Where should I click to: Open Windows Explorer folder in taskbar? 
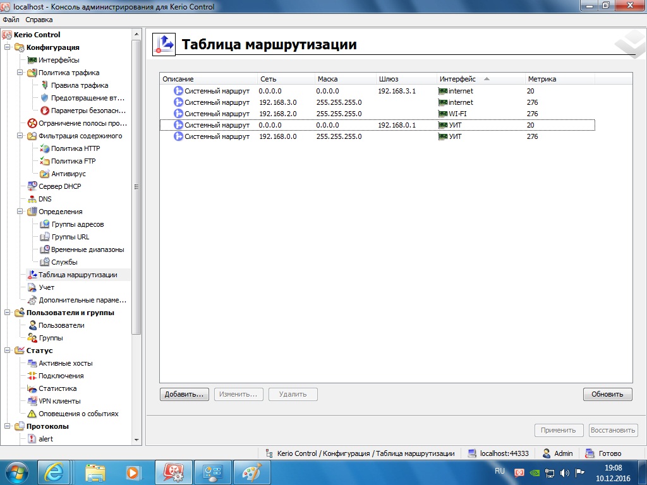pos(95,472)
